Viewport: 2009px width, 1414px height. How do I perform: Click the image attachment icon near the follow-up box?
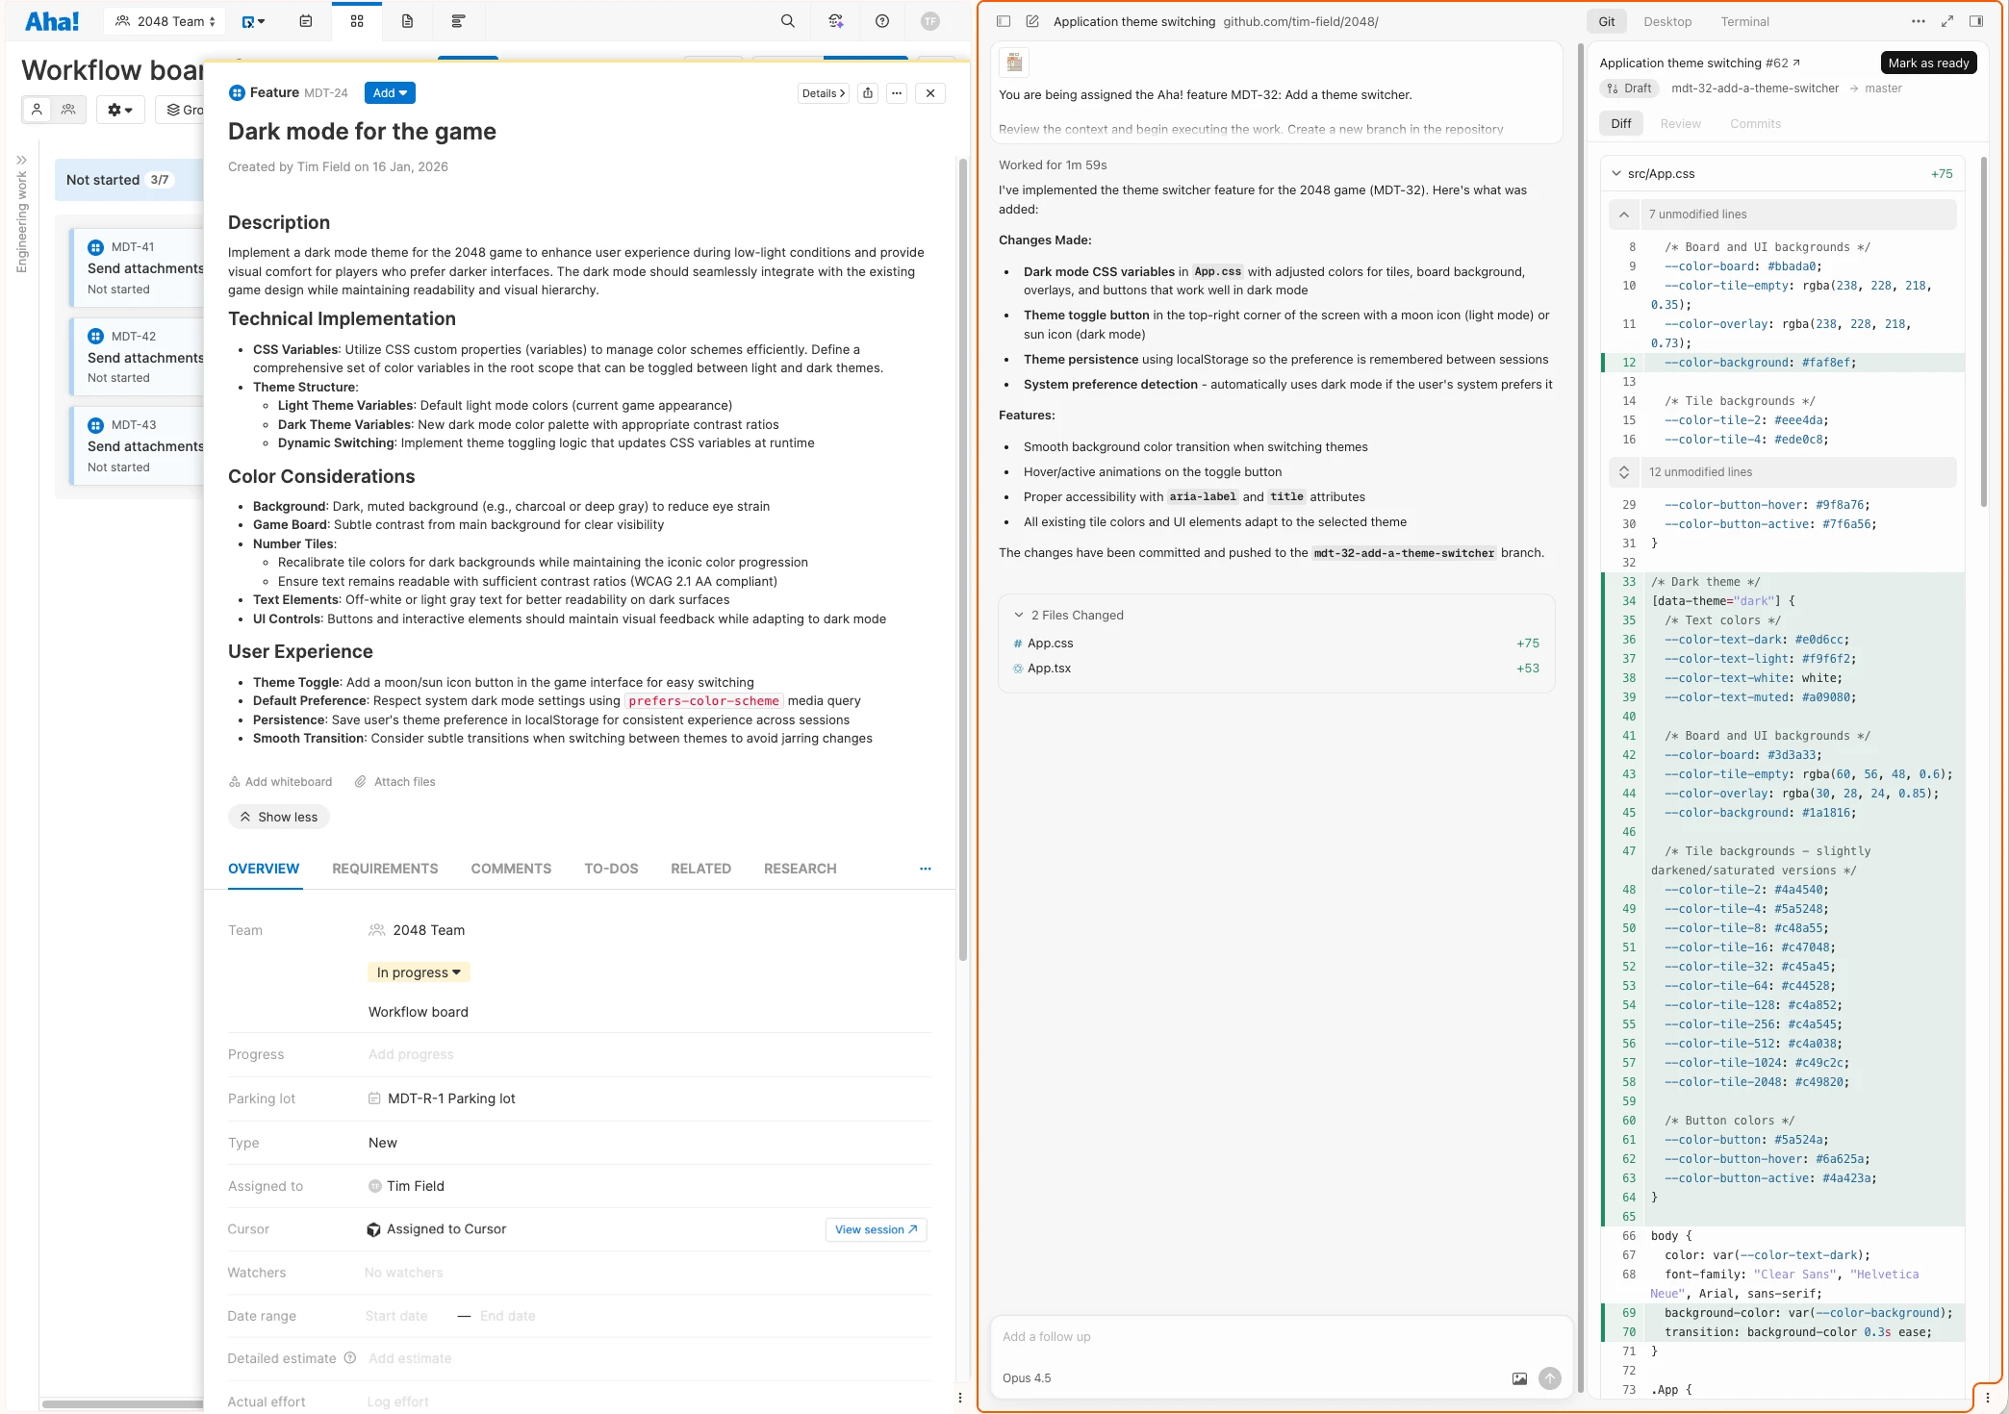click(x=1518, y=1377)
